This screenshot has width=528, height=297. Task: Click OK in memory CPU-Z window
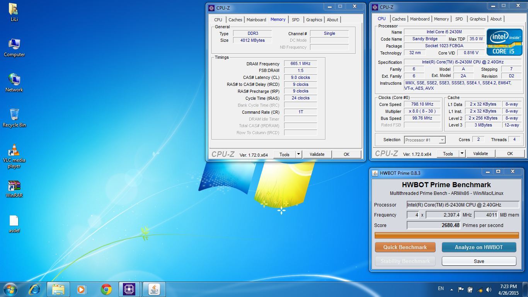tap(346, 154)
